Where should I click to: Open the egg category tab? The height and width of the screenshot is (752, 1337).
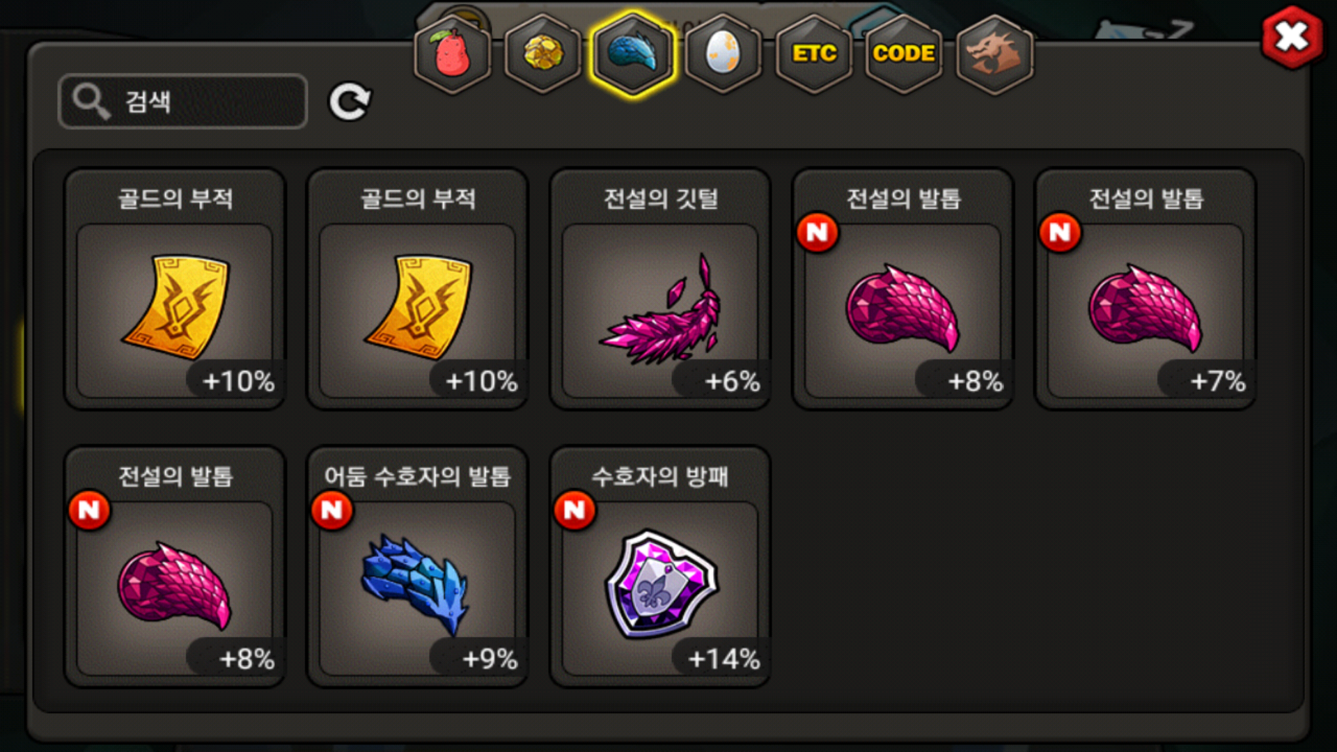coord(724,54)
